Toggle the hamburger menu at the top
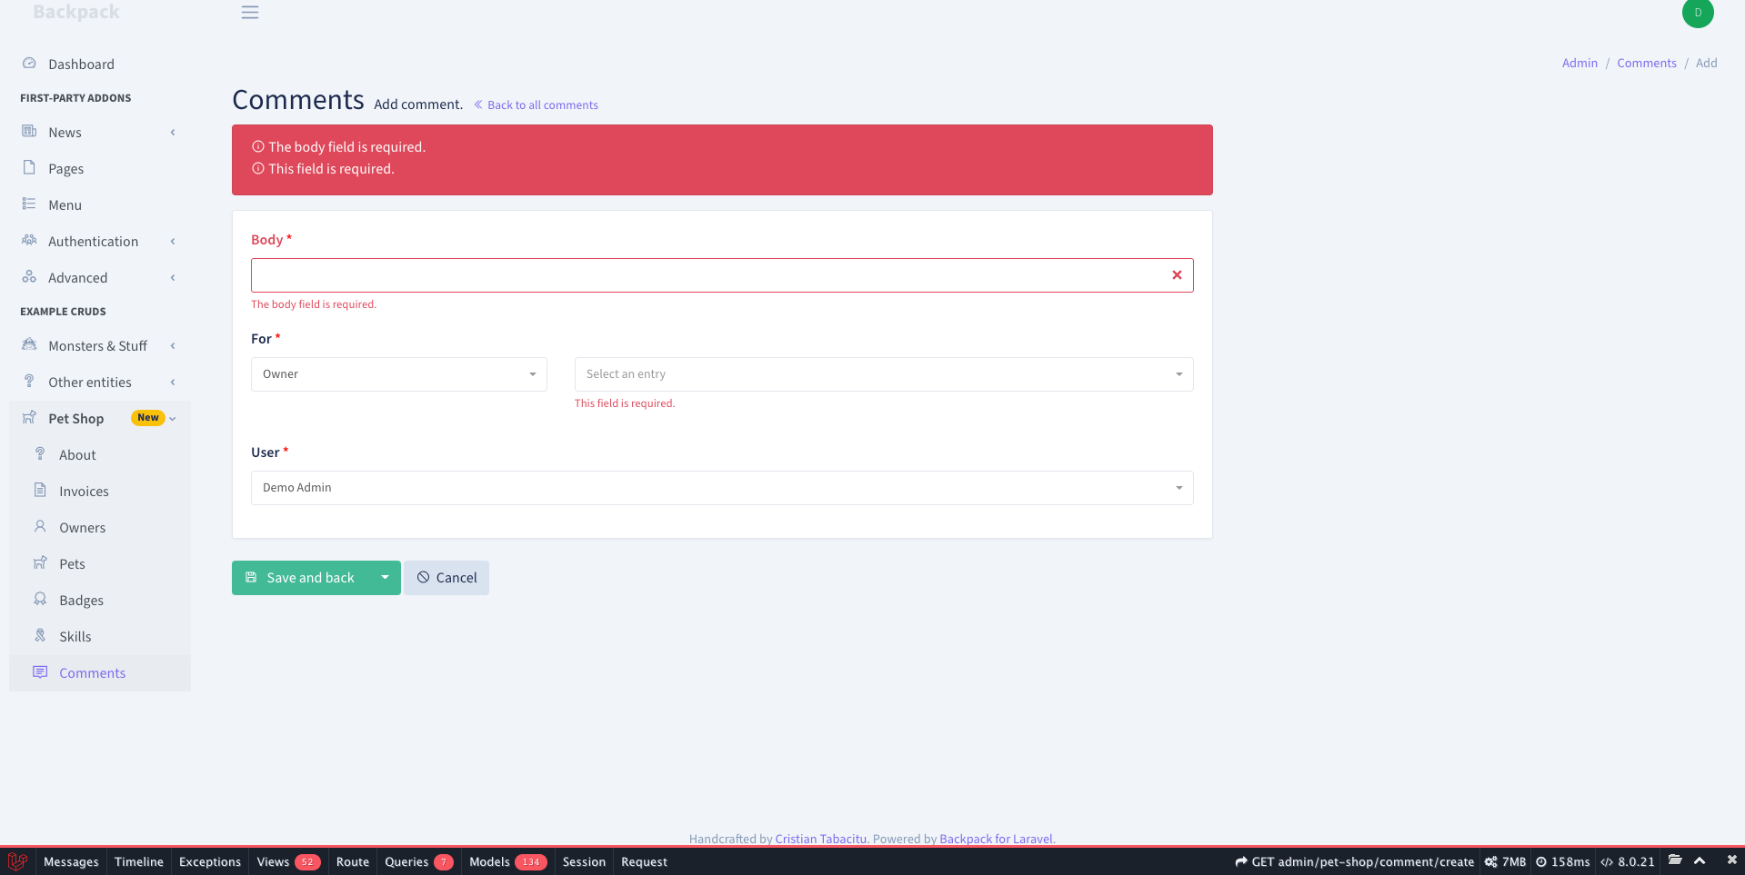Image resolution: width=1745 pixels, height=875 pixels. point(249,13)
